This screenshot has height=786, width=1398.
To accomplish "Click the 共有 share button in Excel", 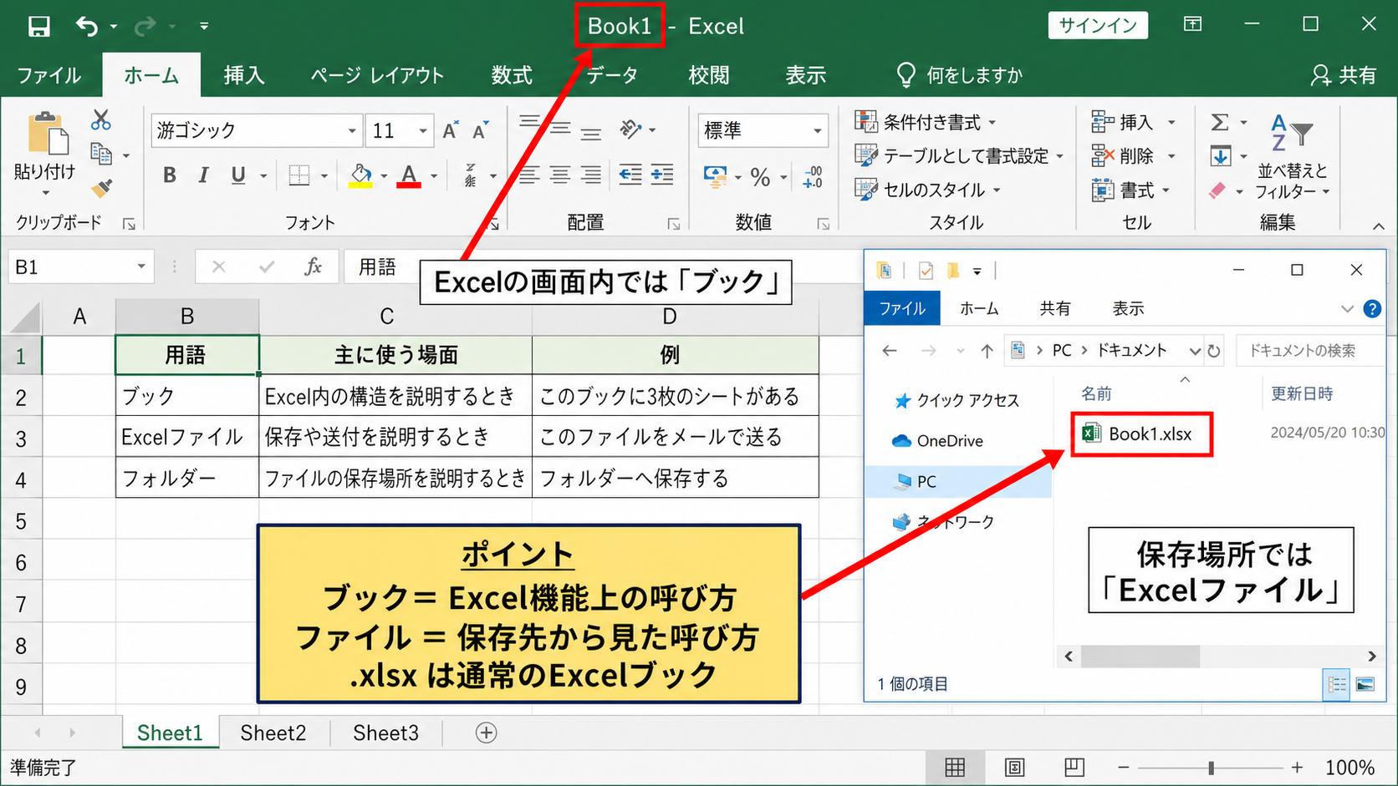I will [1344, 75].
